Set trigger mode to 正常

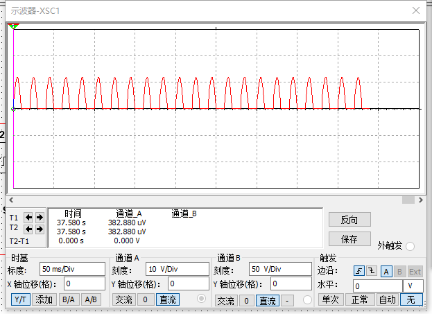(x=360, y=299)
